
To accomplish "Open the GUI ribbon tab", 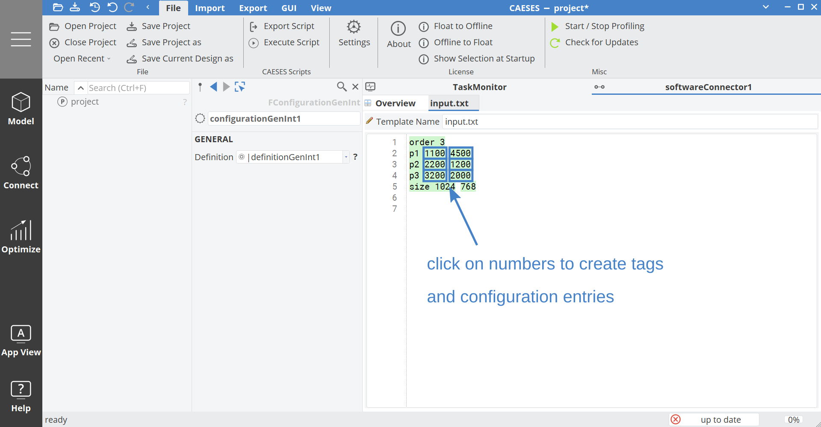I will 289,8.
